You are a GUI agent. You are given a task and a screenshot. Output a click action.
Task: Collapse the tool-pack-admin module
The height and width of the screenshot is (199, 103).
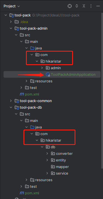coord(11,29)
